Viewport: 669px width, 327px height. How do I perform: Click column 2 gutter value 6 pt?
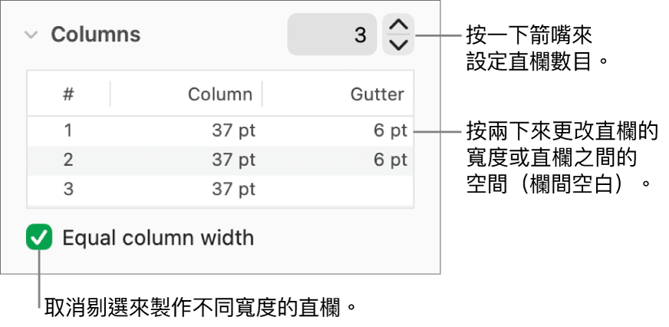(x=390, y=160)
